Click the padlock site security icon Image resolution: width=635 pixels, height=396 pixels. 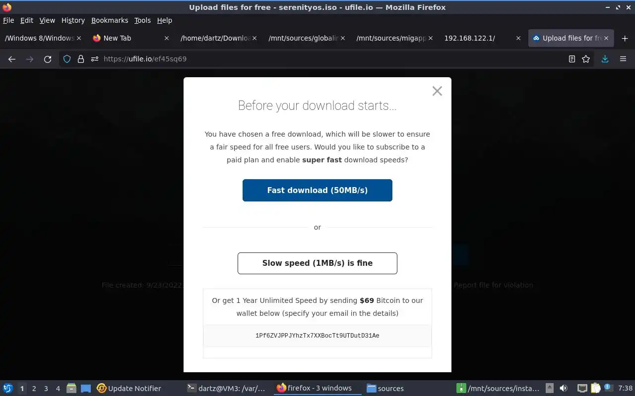[81, 59]
